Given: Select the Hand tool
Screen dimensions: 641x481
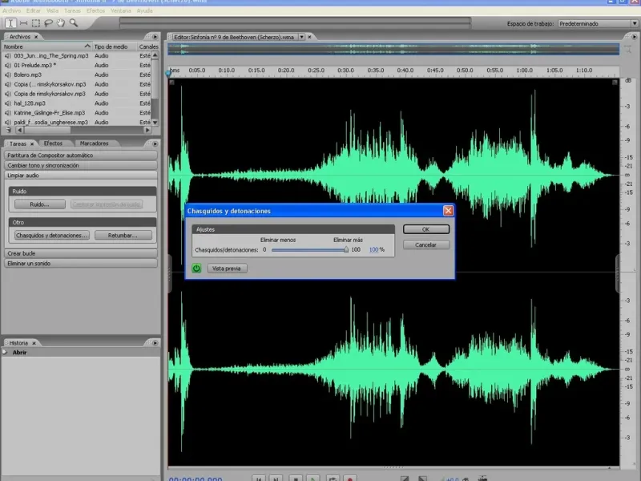Looking at the screenshot, I should coord(61,23).
